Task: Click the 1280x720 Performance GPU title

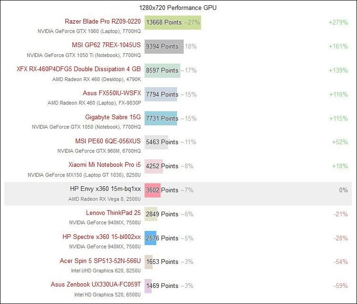Action: [x=178, y=8]
